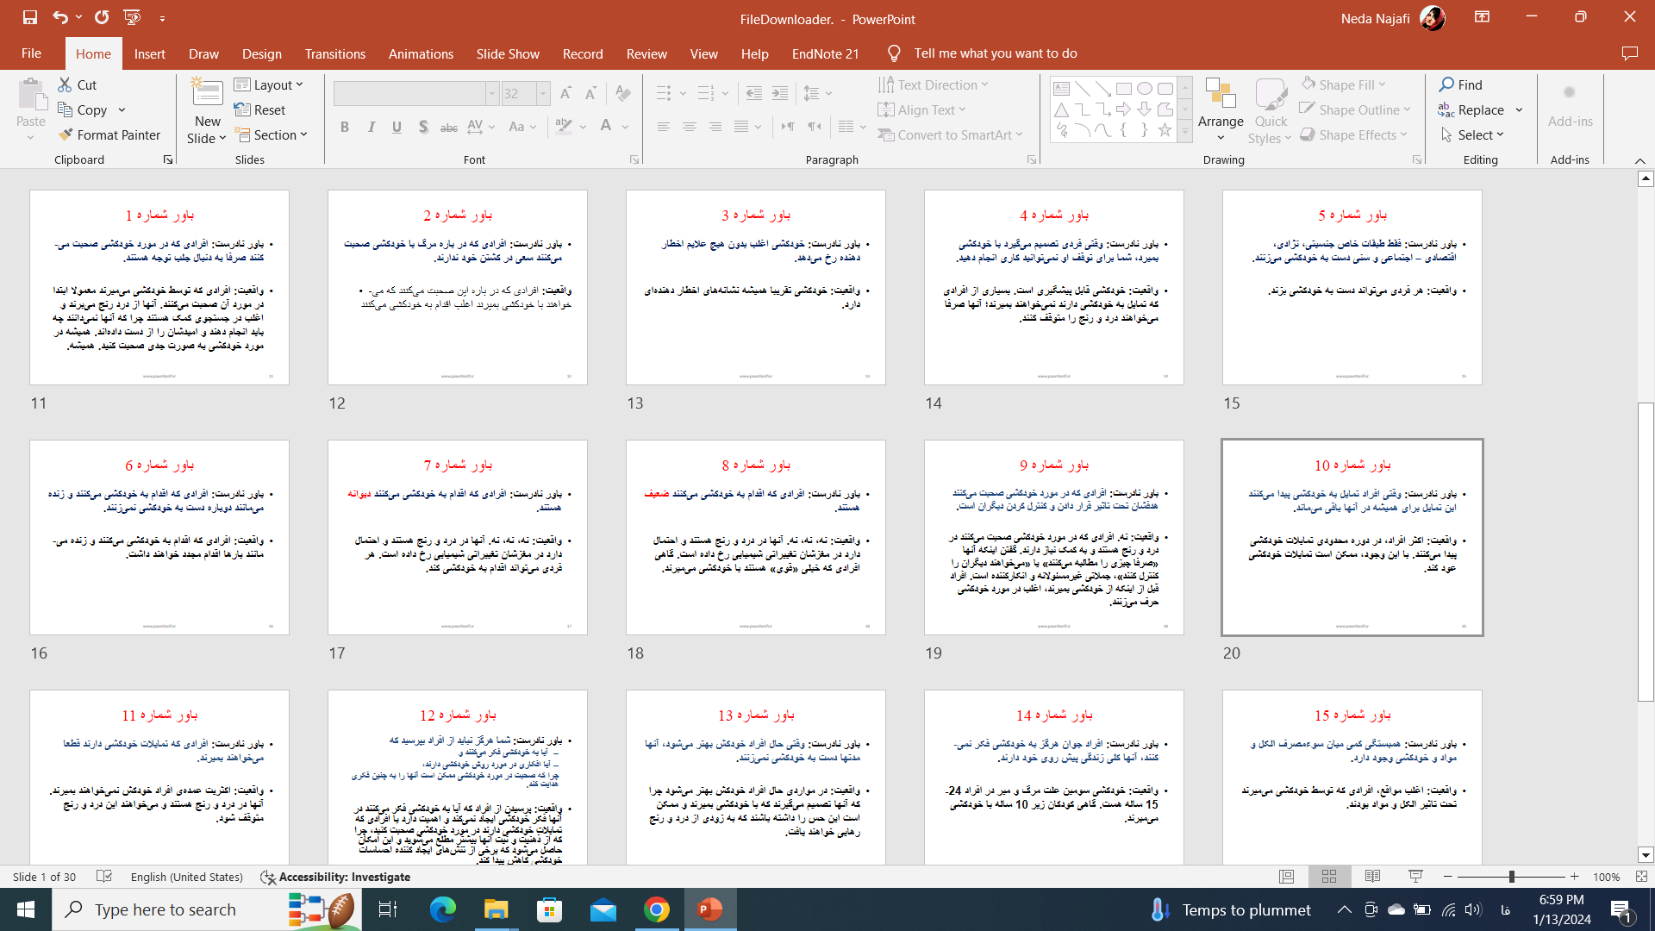Viewport: 1655px width, 931px height.
Task: Toggle Italic formatting button
Action: [x=370, y=126]
